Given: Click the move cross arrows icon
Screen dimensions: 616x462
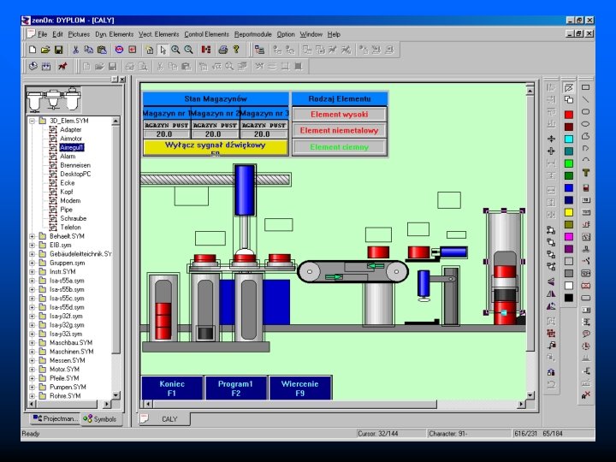Looking at the screenshot, I should click(551, 139).
